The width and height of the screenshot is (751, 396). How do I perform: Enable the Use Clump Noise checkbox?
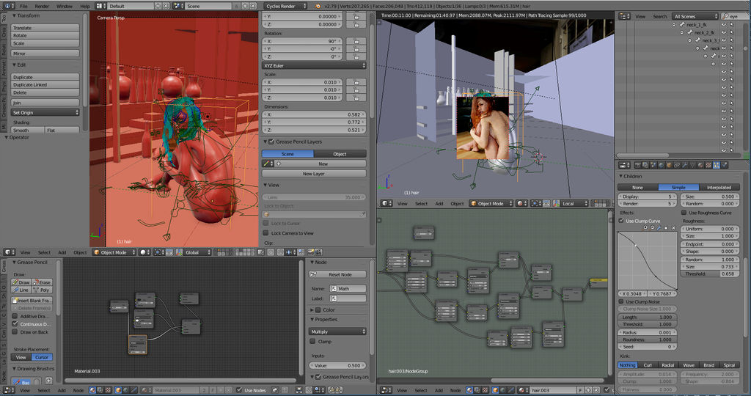621,301
